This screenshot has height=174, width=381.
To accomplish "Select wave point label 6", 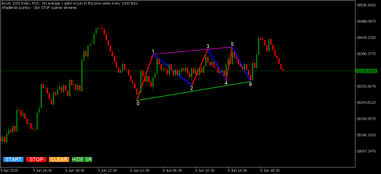I will coord(250,84).
